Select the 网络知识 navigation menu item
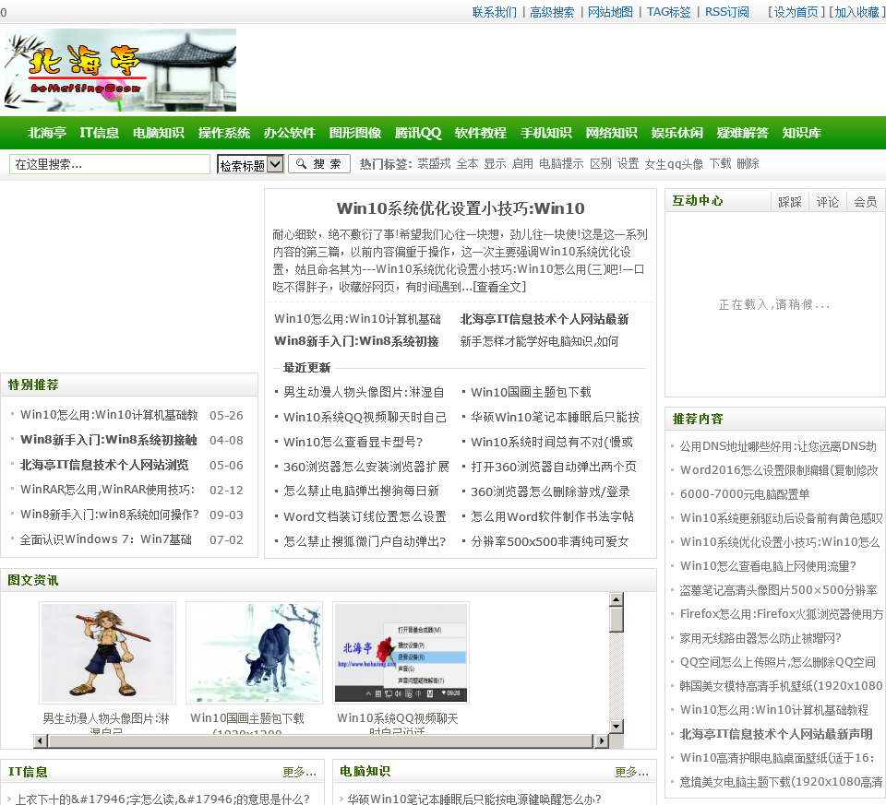Screen dimensions: 886x805 tap(612, 133)
